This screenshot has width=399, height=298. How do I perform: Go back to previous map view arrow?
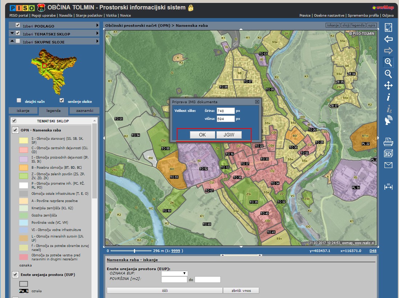pos(388,39)
